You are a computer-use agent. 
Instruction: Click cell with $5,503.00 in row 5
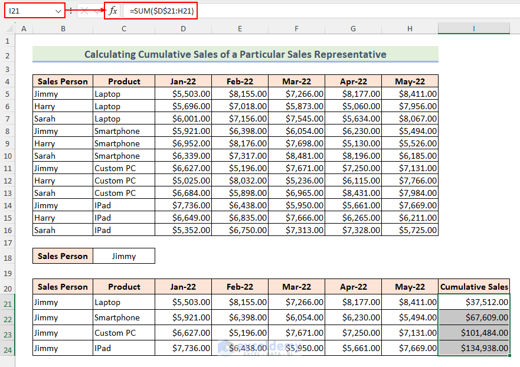[184, 94]
